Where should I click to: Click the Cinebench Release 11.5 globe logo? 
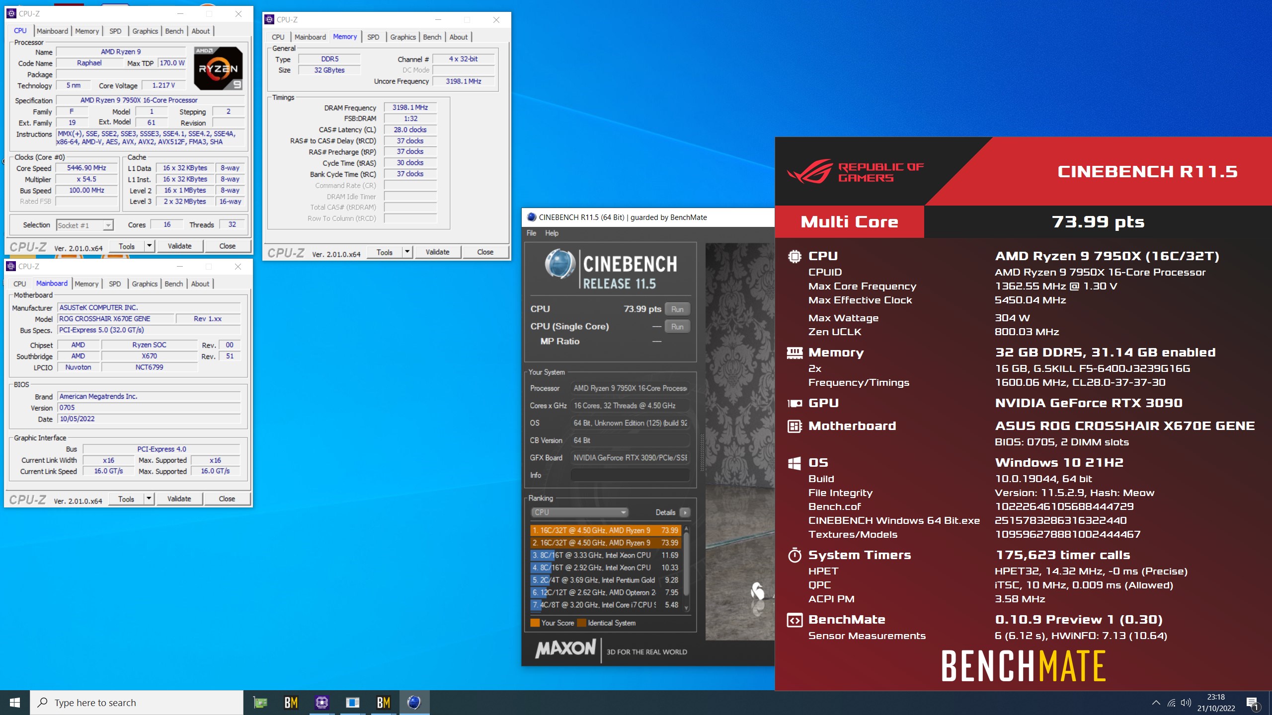point(560,264)
